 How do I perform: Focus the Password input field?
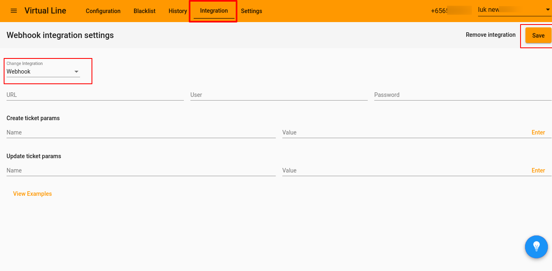pyautogui.click(x=463, y=95)
